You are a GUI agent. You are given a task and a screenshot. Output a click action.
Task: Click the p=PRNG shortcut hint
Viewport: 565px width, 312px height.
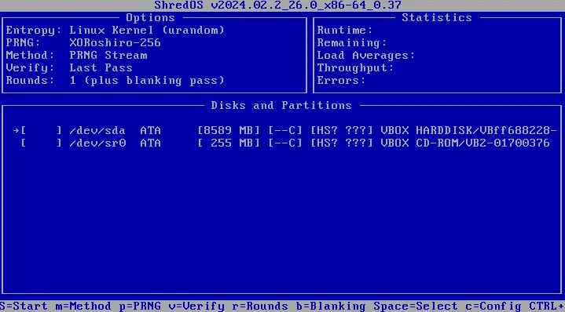pos(140,307)
